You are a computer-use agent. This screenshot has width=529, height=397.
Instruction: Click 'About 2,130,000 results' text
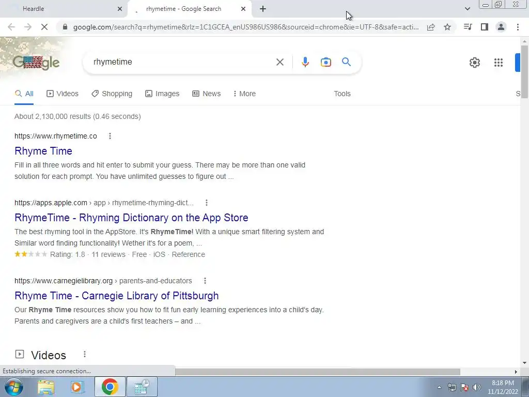click(x=53, y=116)
